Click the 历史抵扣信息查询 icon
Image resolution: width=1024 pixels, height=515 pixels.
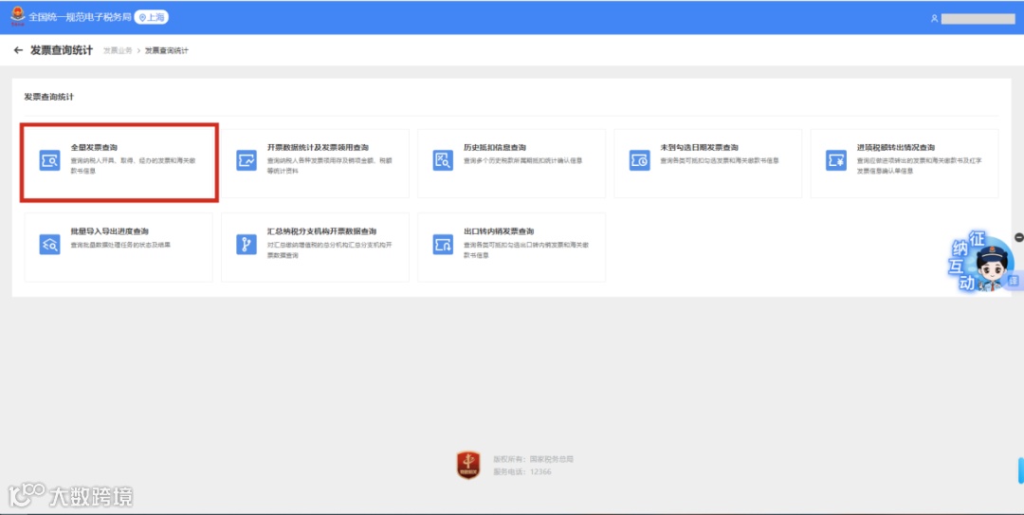click(443, 160)
